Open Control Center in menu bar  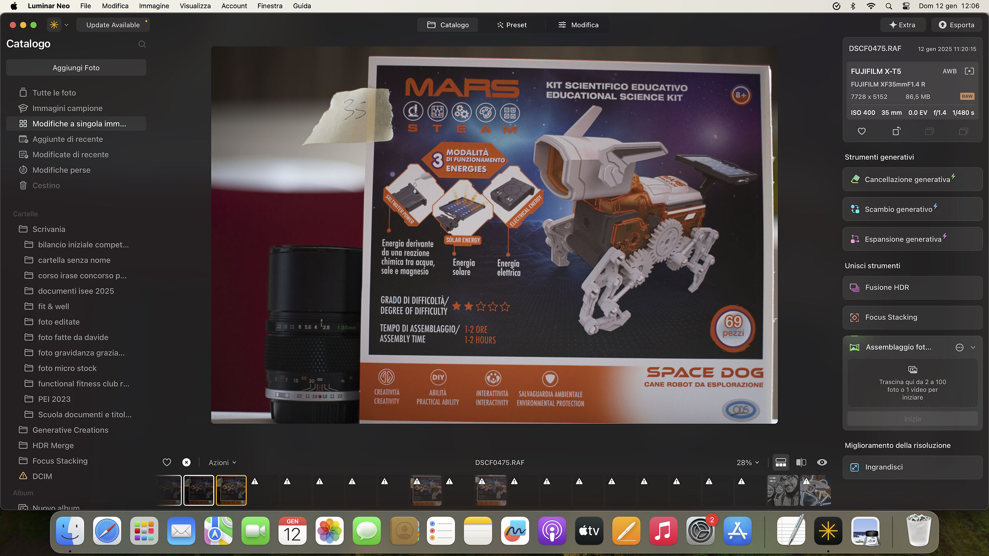click(906, 6)
